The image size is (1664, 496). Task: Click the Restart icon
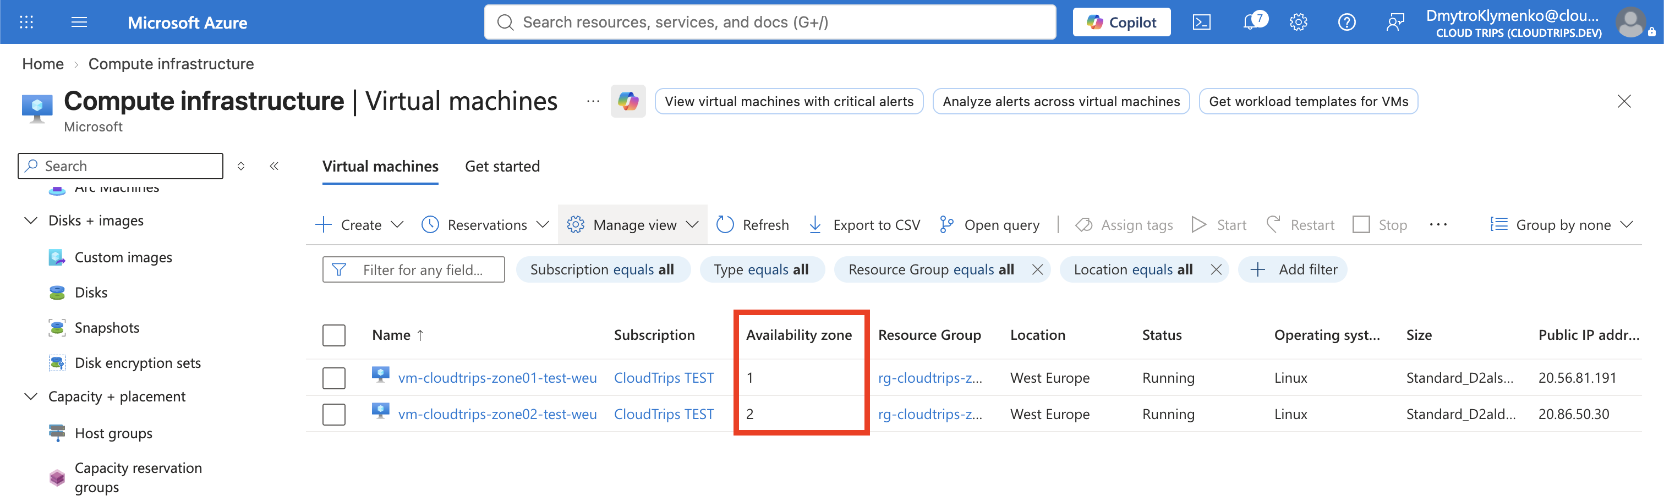coord(1273,225)
